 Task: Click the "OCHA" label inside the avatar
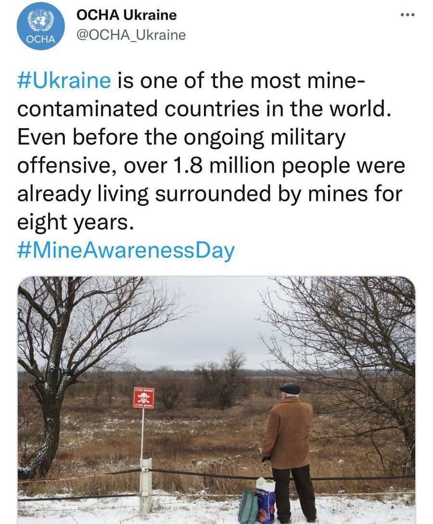point(40,39)
